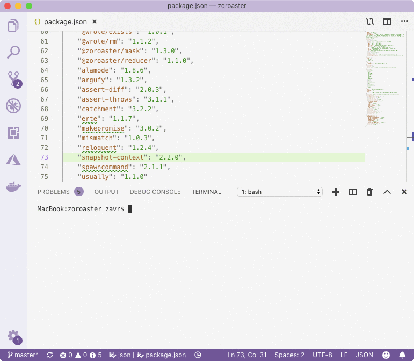
Task: Open the '1: bash' terminal selector dropdown
Action: [280, 192]
